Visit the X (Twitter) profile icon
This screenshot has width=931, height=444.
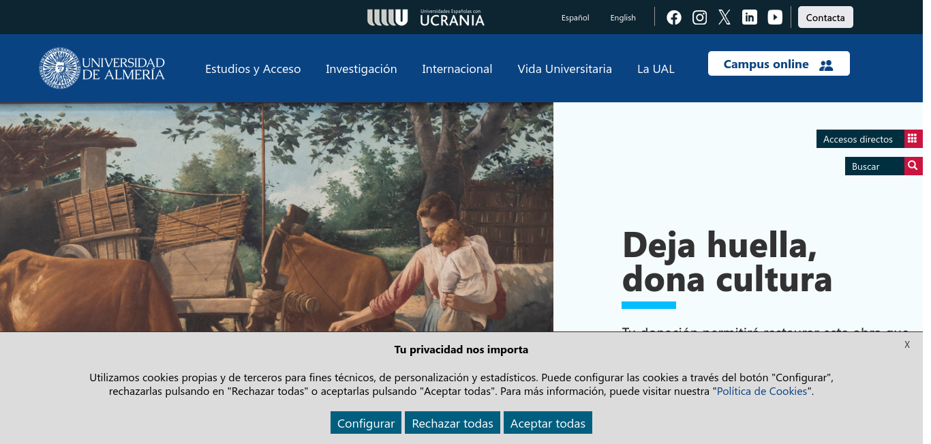(724, 18)
